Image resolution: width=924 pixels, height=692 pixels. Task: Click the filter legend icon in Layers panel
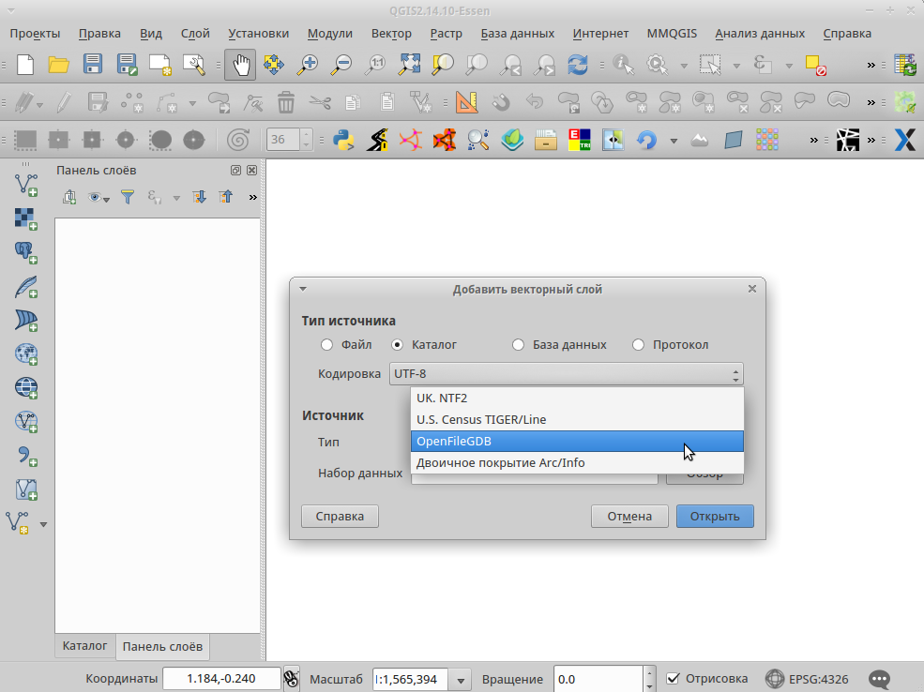(127, 197)
